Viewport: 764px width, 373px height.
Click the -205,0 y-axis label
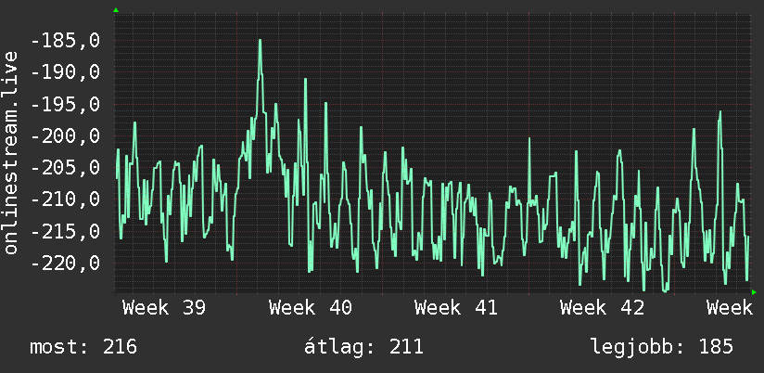click(65, 168)
